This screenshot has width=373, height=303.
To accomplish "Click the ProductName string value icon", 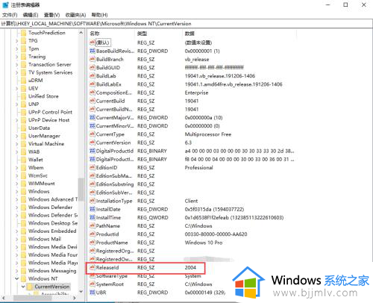I will pyautogui.click(x=93, y=243).
